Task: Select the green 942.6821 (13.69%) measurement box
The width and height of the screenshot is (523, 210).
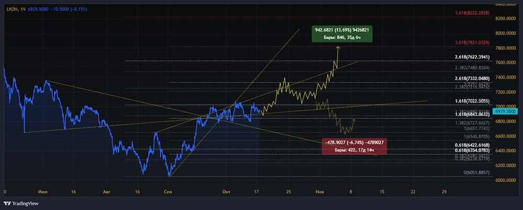Action: coord(342,33)
